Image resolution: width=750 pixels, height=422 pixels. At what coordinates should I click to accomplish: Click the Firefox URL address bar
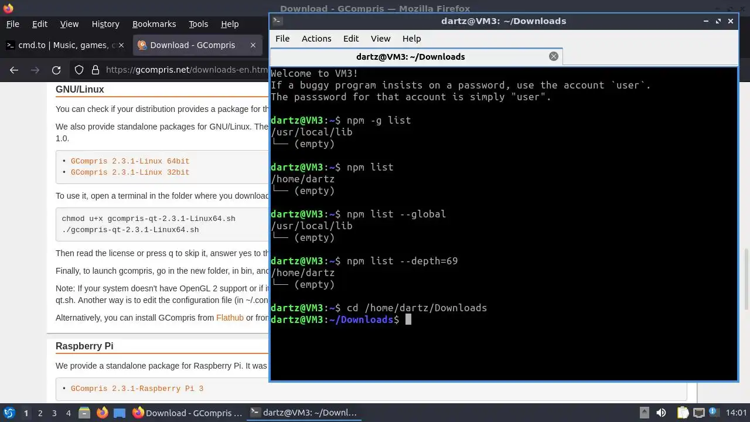(186, 70)
